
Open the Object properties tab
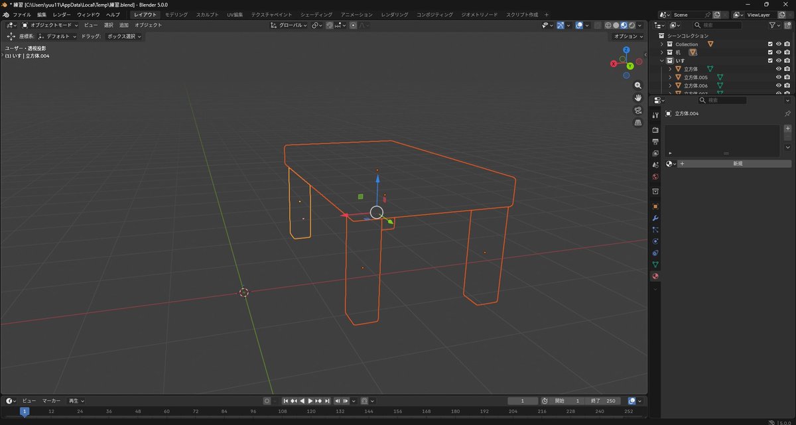655,206
